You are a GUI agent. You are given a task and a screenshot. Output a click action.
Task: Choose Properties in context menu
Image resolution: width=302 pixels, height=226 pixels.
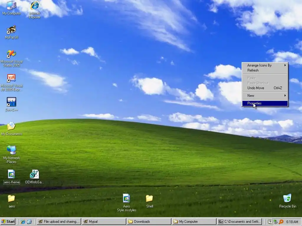[265, 103]
